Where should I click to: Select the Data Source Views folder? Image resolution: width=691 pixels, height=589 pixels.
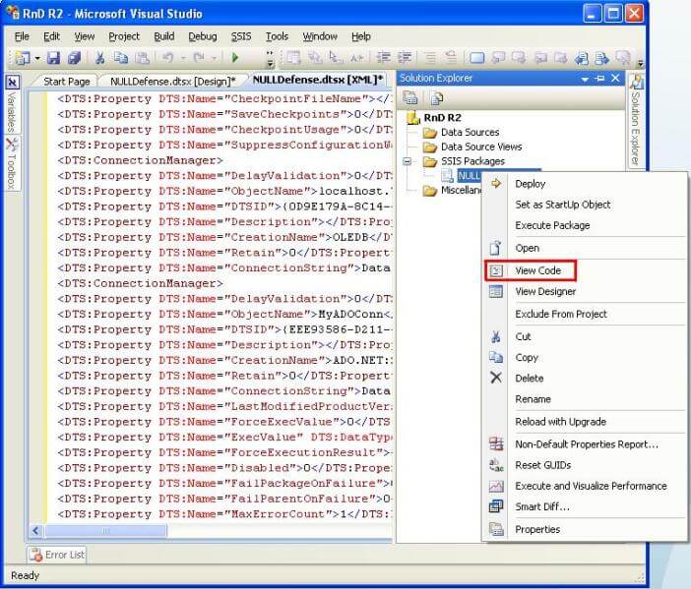tap(481, 147)
